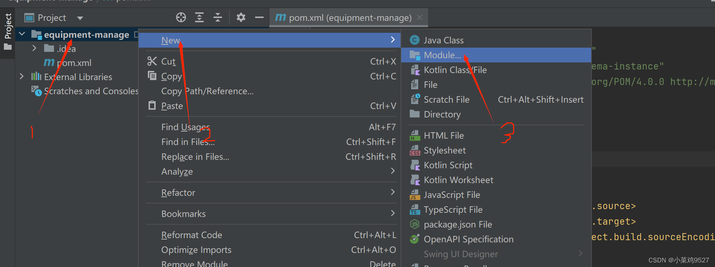The width and height of the screenshot is (715, 267).
Task: Select the equipment-manage root folder
Action: point(86,35)
